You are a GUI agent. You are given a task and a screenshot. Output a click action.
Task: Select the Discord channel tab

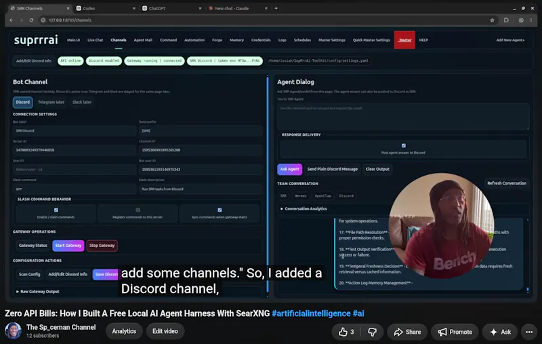[23, 102]
